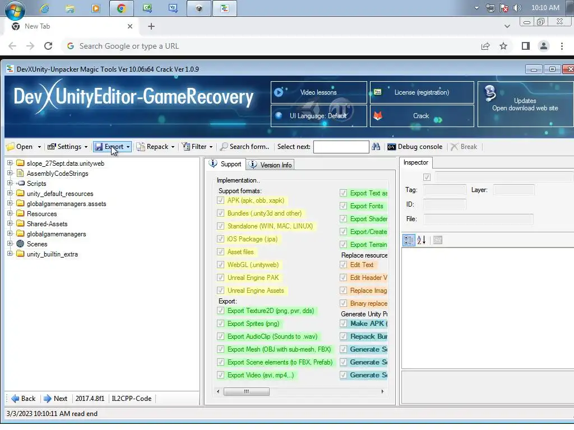Toggle iOS Package (.ipa) checkbox
This screenshot has height=430, width=574.
(x=220, y=239)
